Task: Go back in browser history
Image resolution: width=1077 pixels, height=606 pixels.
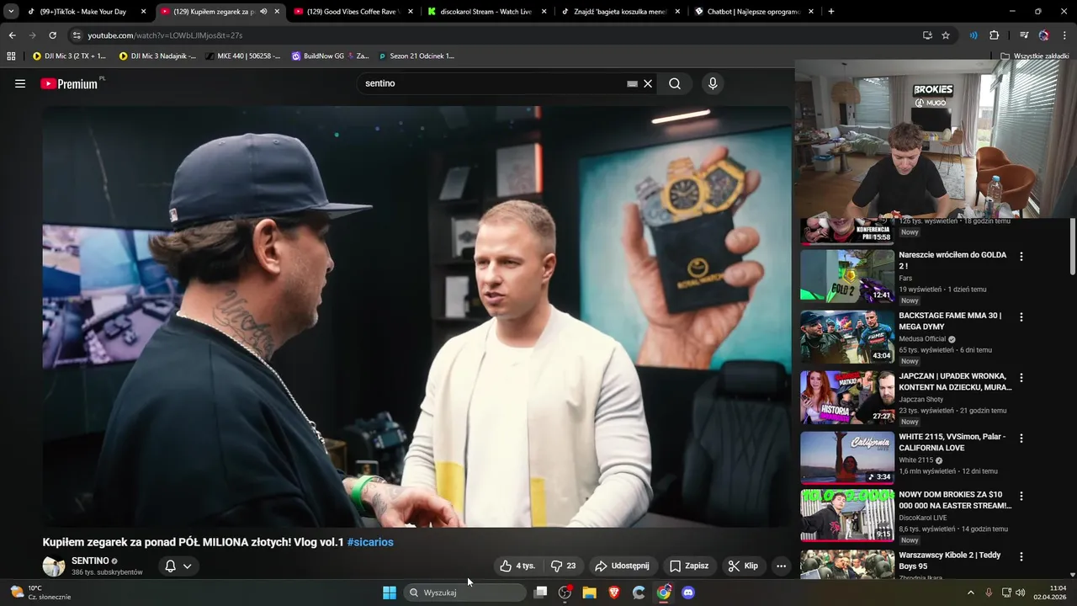Action: click(x=12, y=35)
